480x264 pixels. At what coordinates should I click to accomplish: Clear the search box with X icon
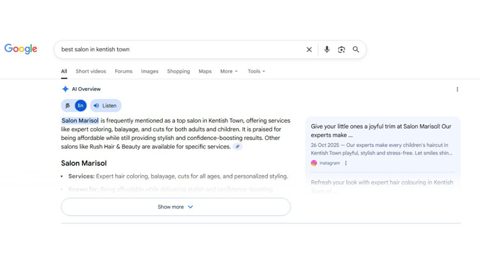[309, 49]
